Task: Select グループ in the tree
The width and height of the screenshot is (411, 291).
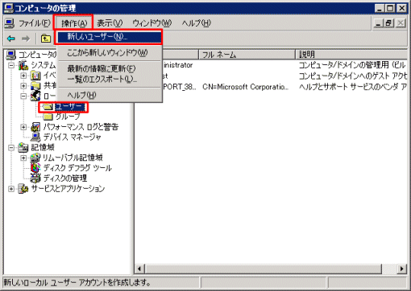Action: point(68,117)
